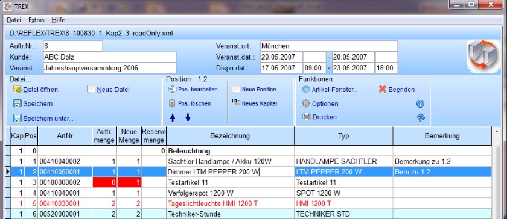
Task: Insert a new chapter via Neues Kapitel
Action: tap(255, 103)
